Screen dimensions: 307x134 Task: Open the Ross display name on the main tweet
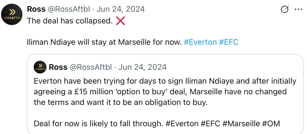pos(36,9)
